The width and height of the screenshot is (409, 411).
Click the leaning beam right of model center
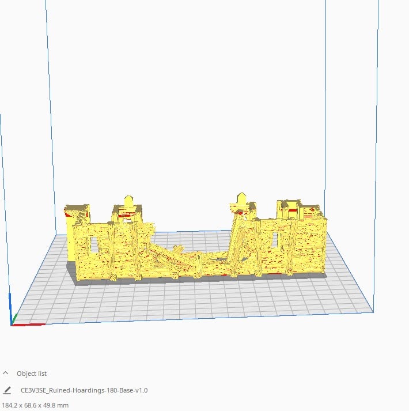point(236,239)
